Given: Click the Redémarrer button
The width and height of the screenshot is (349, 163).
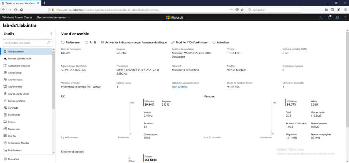Looking at the screenshot, I should (x=71, y=42).
